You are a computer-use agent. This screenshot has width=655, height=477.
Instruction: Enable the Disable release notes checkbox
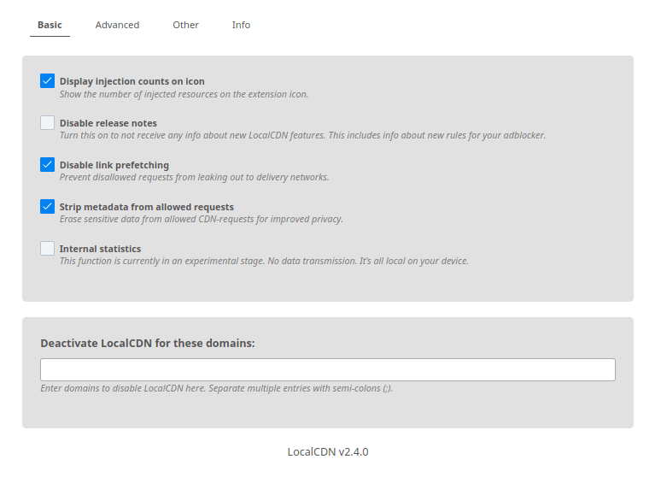coord(47,122)
